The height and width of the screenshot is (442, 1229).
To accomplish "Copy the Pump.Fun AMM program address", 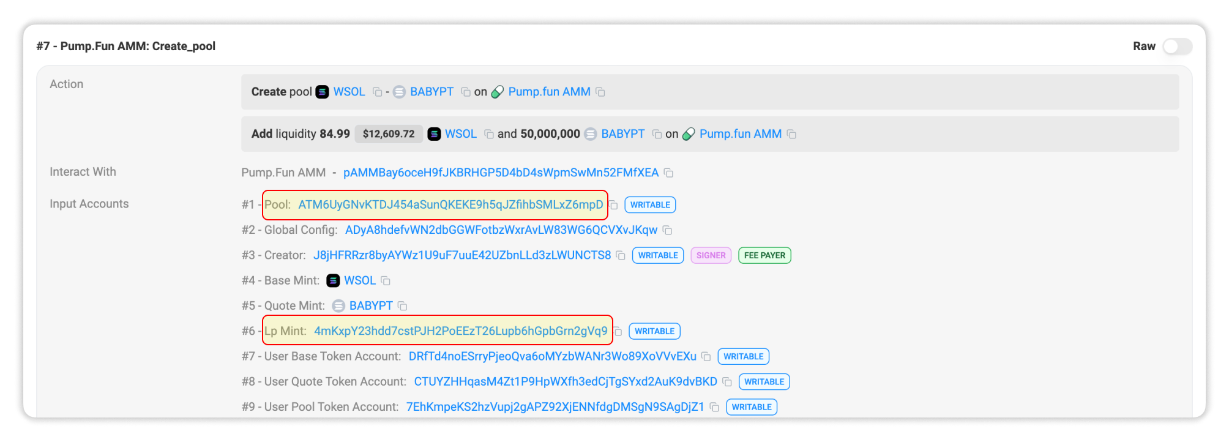I will [x=669, y=173].
